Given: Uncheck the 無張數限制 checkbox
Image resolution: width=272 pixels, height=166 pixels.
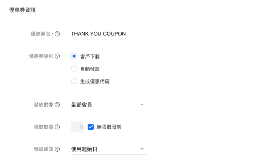Looking at the screenshot, I should pyautogui.click(x=91, y=127).
